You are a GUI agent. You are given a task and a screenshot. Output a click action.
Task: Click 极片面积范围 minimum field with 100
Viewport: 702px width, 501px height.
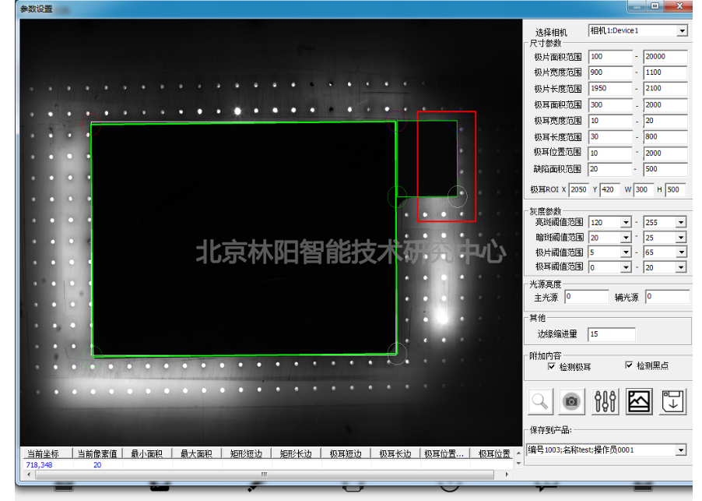[x=609, y=56]
